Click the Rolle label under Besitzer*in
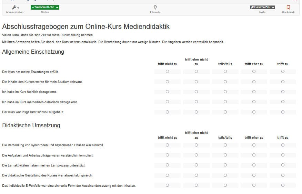This screenshot has width=302, height=194. pos(262,12)
